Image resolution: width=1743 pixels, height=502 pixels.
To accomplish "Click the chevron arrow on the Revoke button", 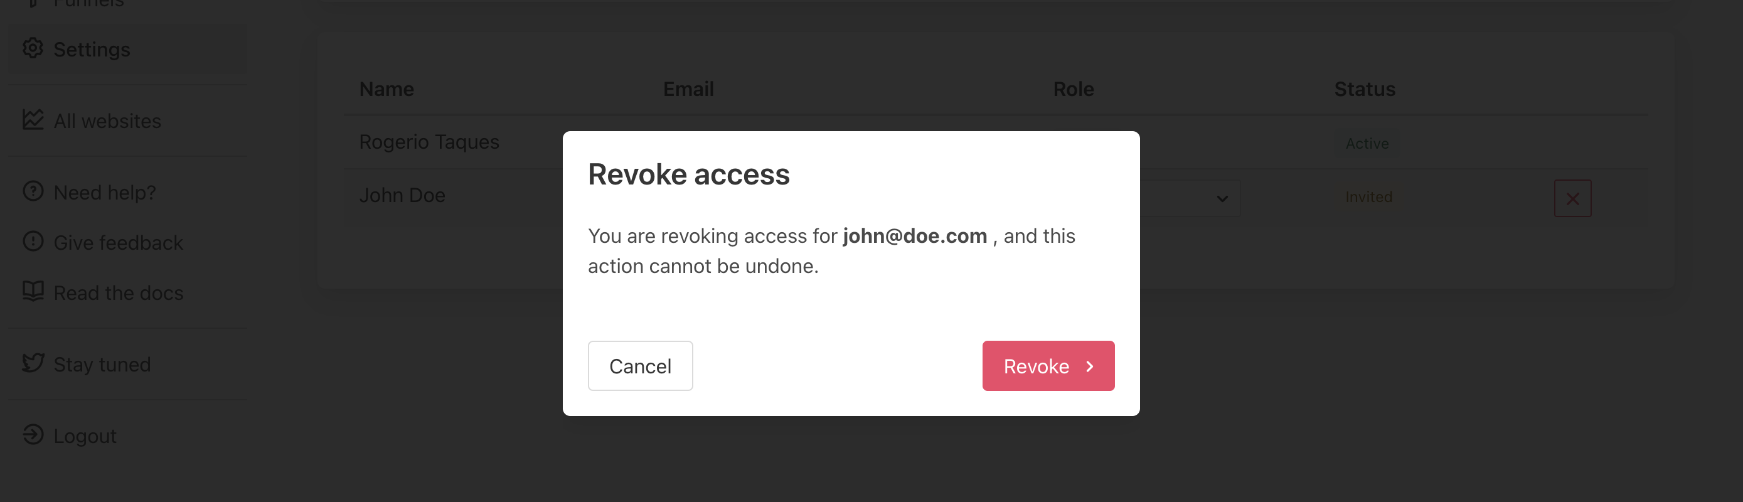I will pos(1089,366).
